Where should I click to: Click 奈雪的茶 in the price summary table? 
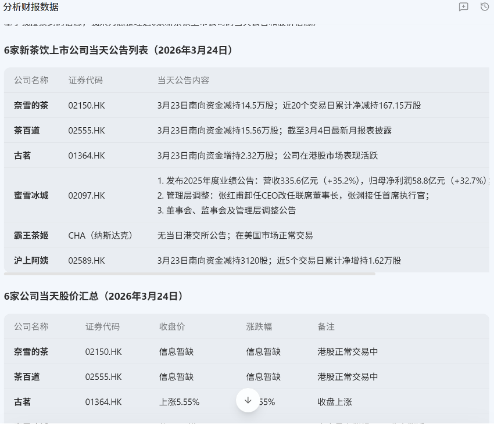[31, 351]
